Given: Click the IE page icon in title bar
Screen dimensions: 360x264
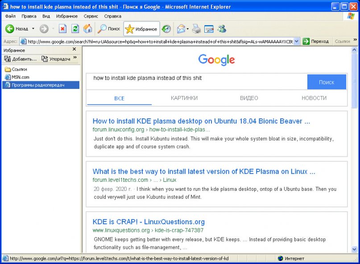Looking at the screenshot, I should [5, 6].
